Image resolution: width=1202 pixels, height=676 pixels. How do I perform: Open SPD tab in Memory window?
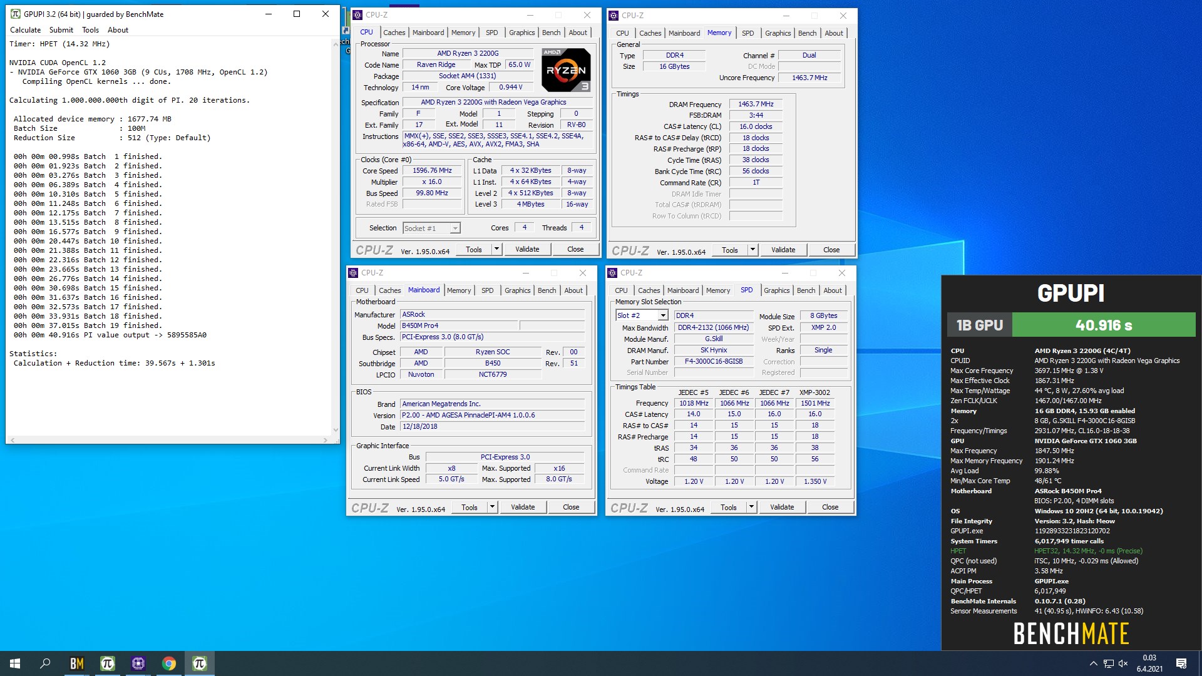point(747,33)
